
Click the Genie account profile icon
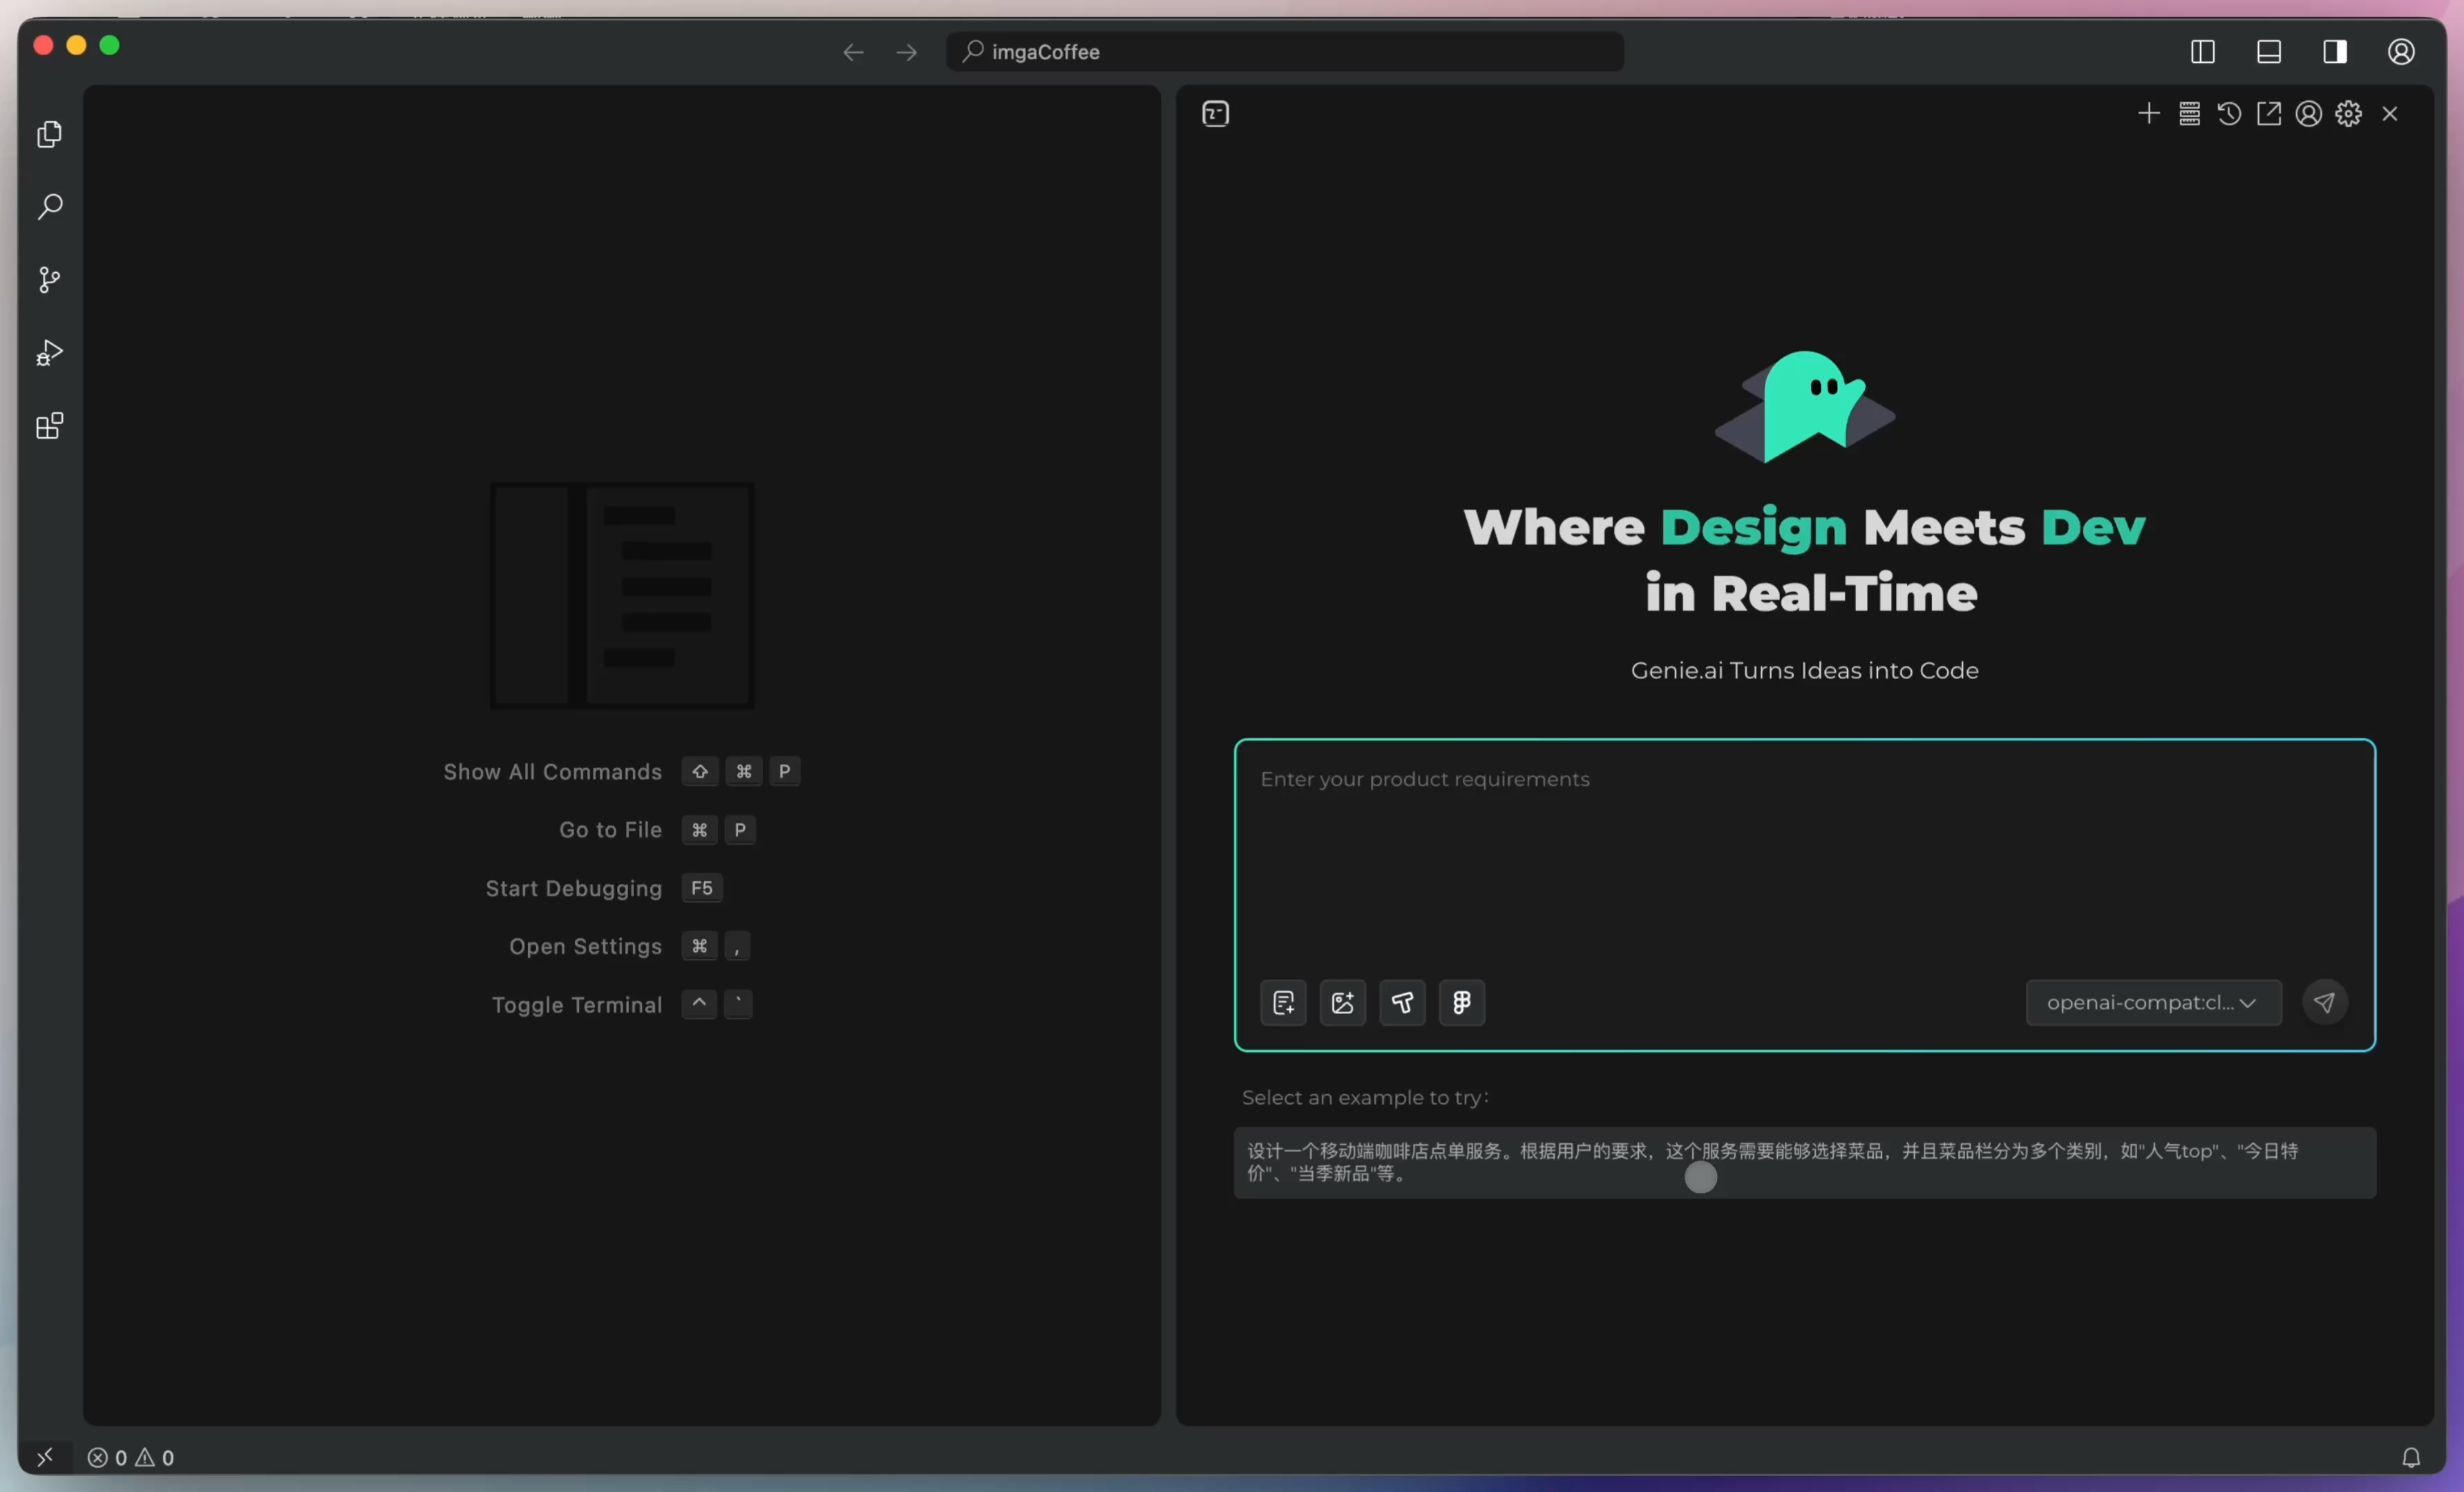pos(2308,113)
